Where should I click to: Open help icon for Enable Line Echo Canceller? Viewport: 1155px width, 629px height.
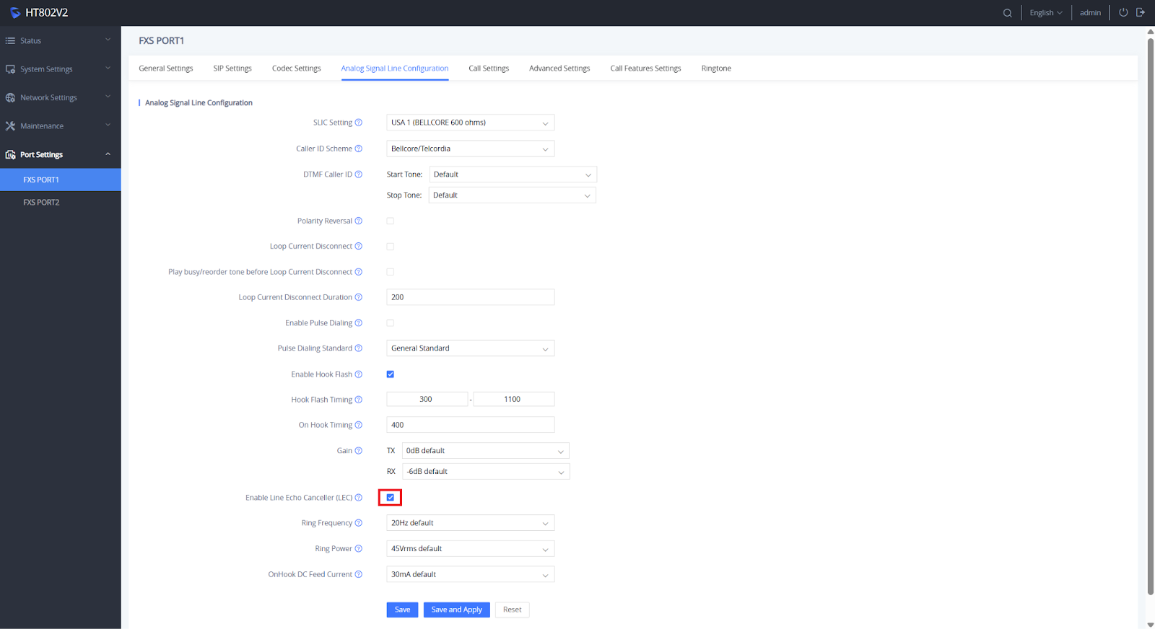[358, 498]
